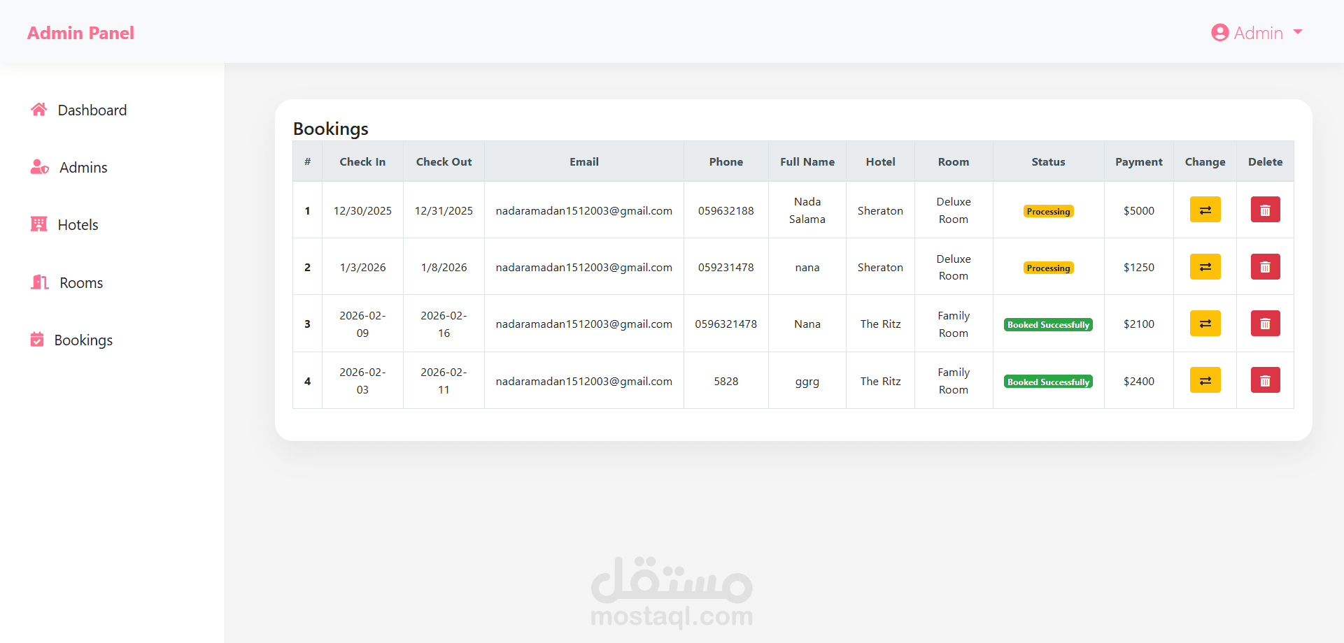Select check-in date 12/30/2025

pyautogui.click(x=362, y=210)
